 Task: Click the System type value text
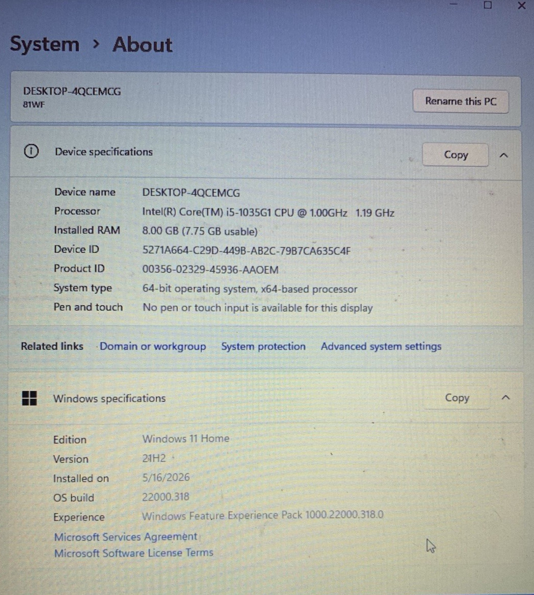pos(250,289)
